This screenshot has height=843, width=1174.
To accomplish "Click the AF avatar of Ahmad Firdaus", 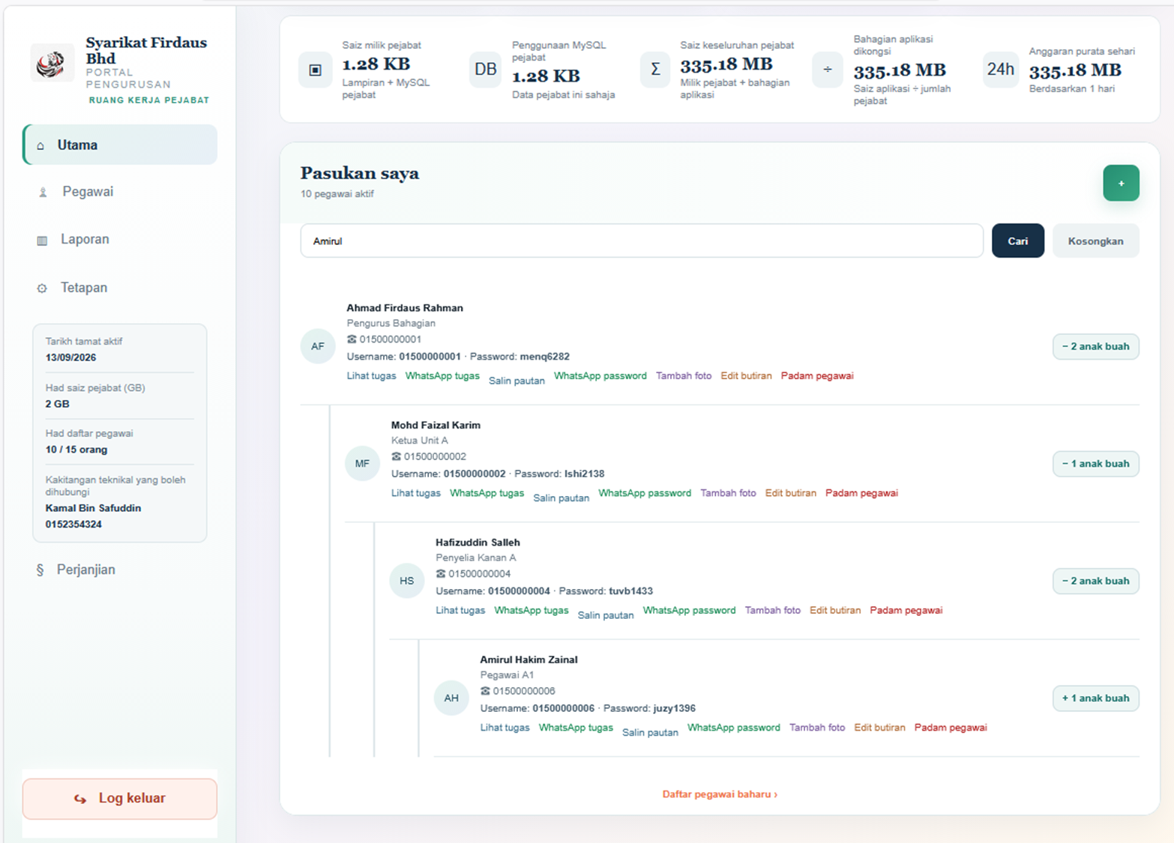I will click(x=318, y=346).
